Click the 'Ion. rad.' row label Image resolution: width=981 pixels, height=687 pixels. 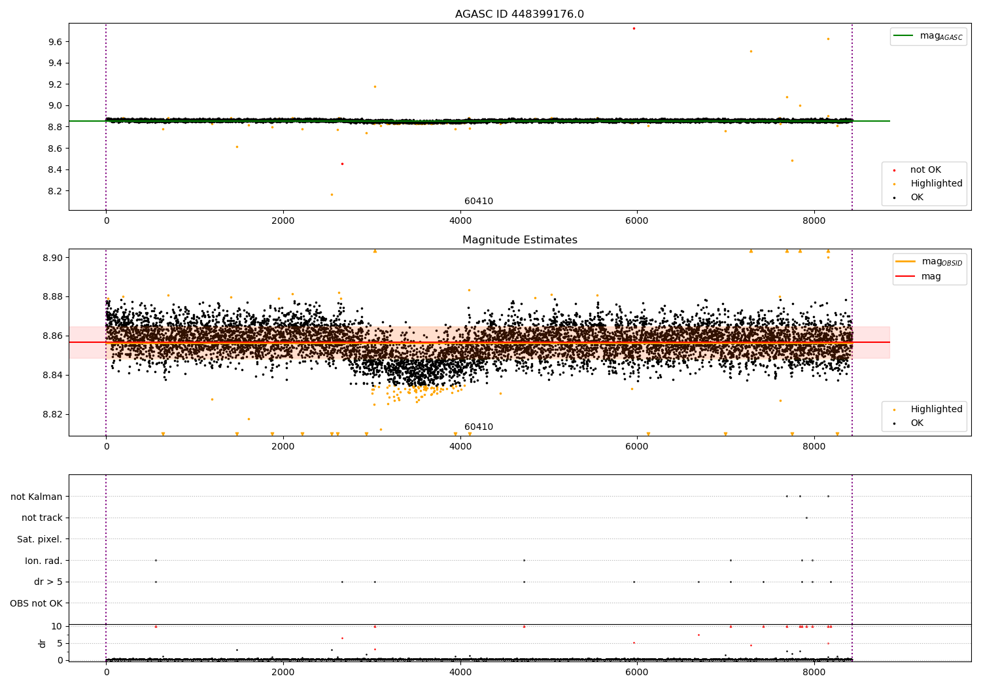44,561
